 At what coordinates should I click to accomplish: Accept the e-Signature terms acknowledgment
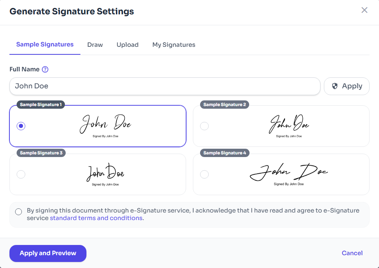(x=18, y=212)
